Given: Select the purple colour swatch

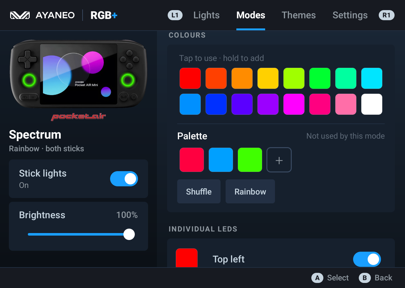Looking at the screenshot, I should pos(268,104).
